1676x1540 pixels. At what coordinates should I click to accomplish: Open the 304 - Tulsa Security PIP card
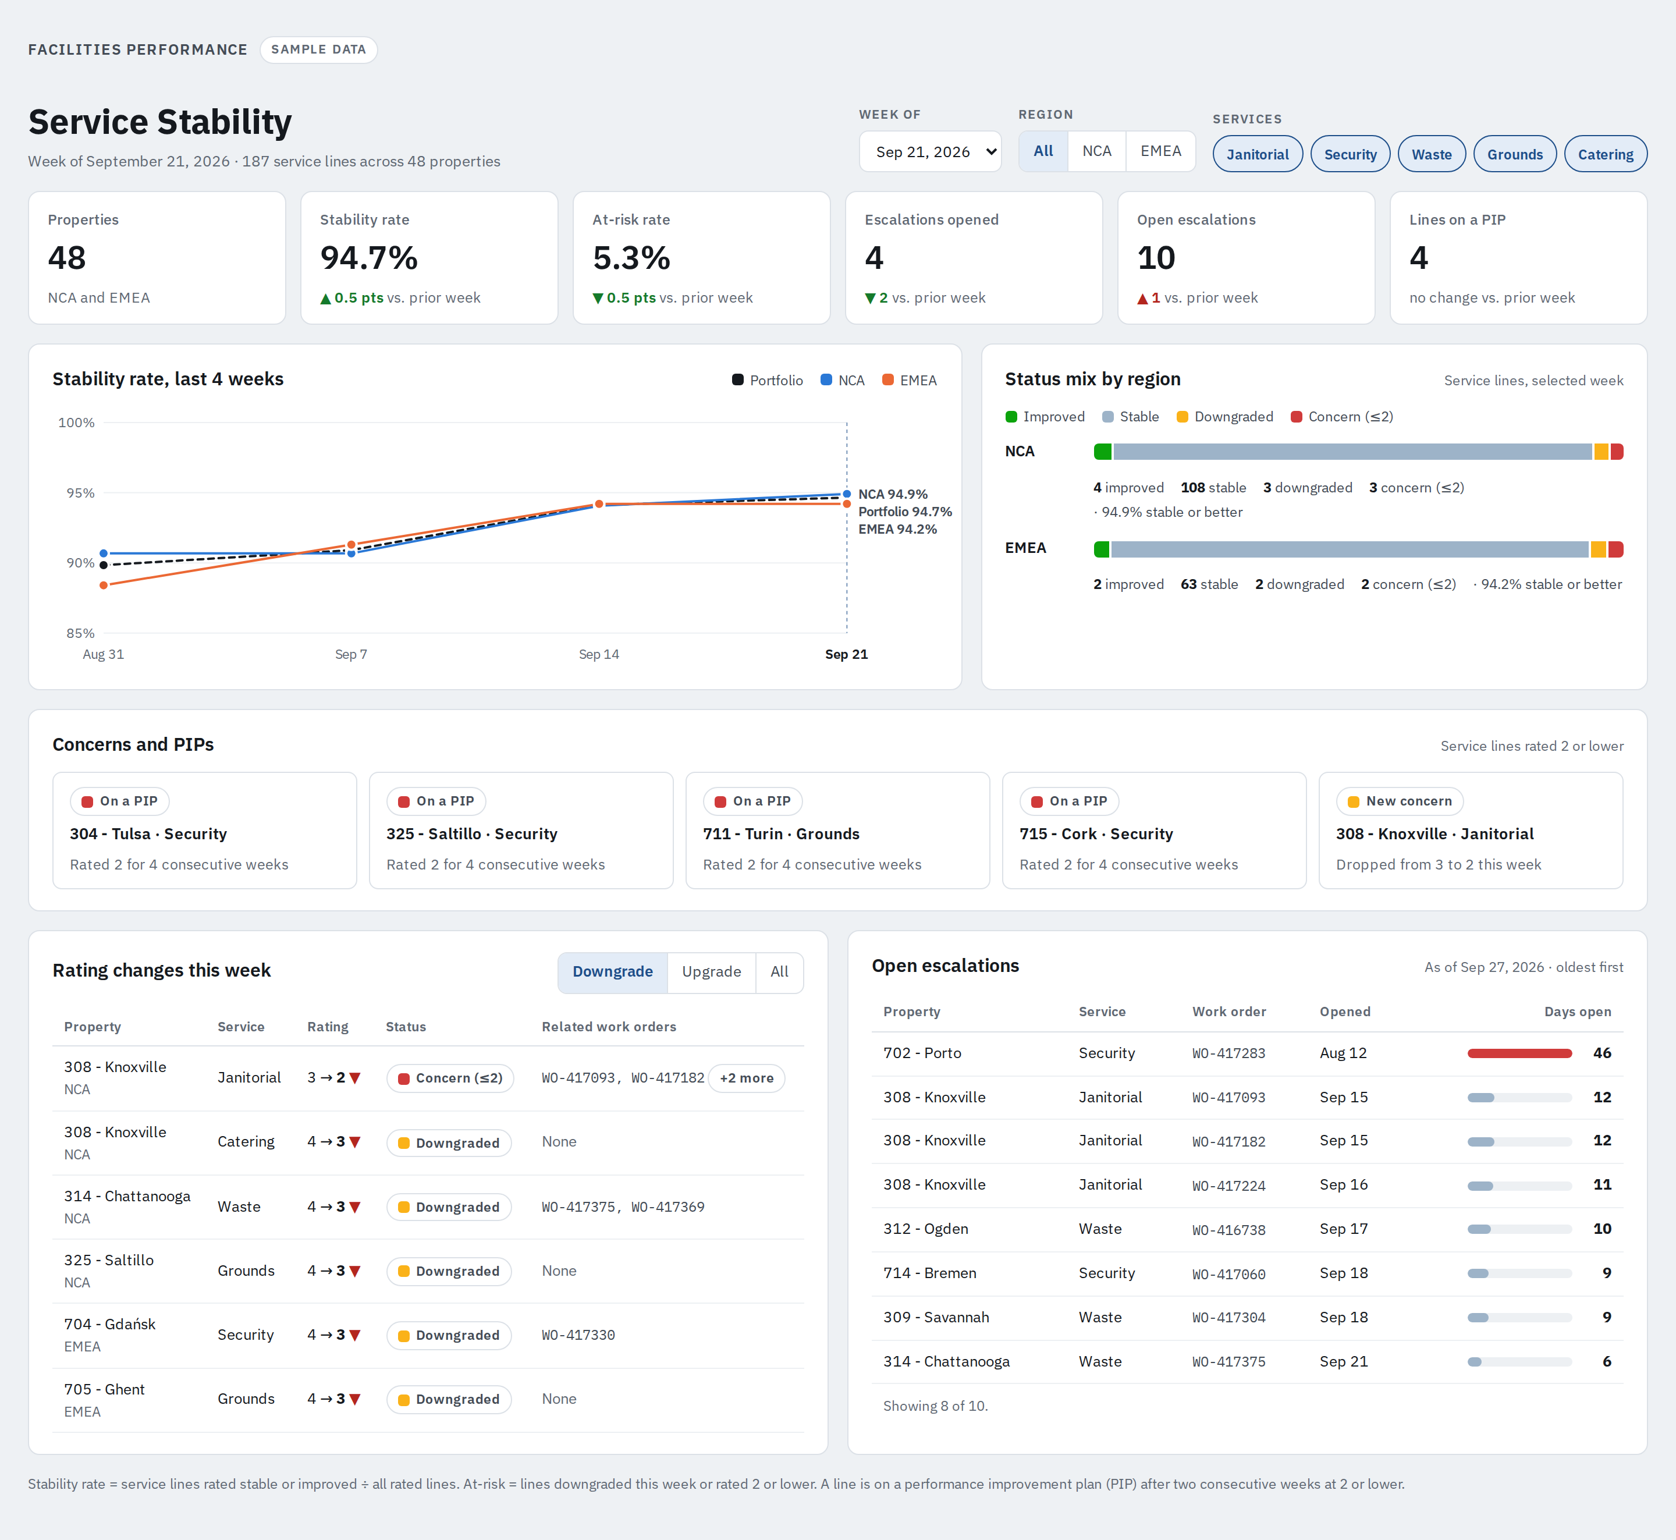tap(204, 831)
